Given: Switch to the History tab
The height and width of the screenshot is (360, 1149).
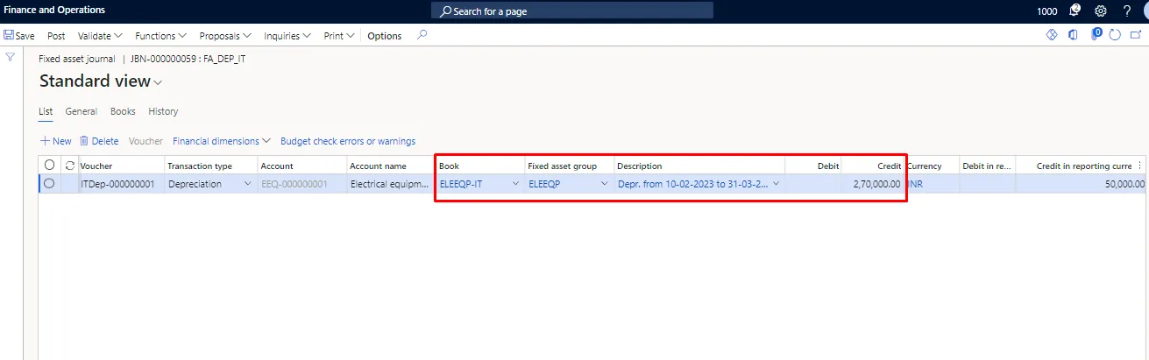Looking at the screenshot, I should pos(163,111).
